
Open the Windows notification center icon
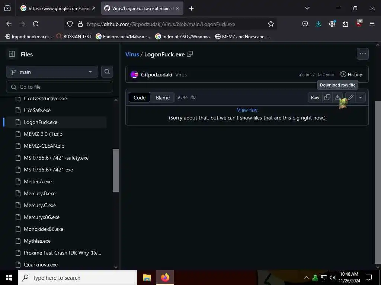(x=369, y=278)
